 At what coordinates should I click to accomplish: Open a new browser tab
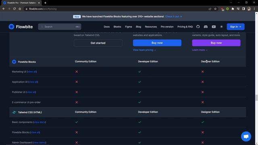click(x=45, y=3)
